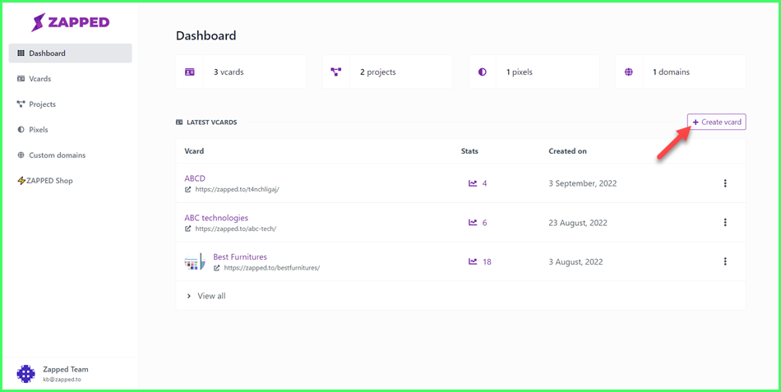Select the 3 August, 2022 date cell
The height and width of the screenshot is (392, 781).
point(575,261)
